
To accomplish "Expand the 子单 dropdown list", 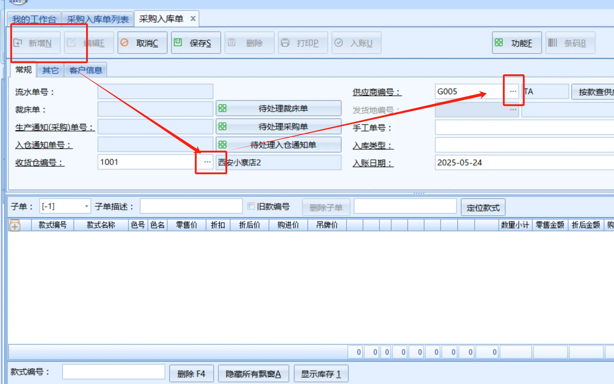I will (86, 206).
